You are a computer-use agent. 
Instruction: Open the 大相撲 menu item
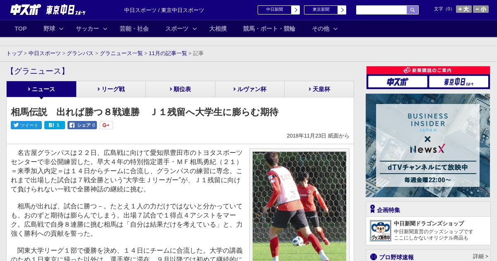[x=218, y=29]
